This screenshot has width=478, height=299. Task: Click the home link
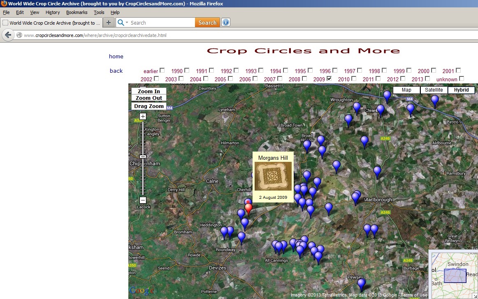click(116, 57)
